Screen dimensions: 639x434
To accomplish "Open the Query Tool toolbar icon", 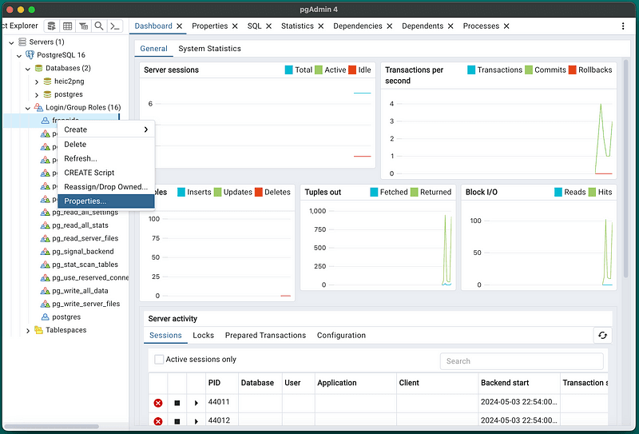I will 52,26.
